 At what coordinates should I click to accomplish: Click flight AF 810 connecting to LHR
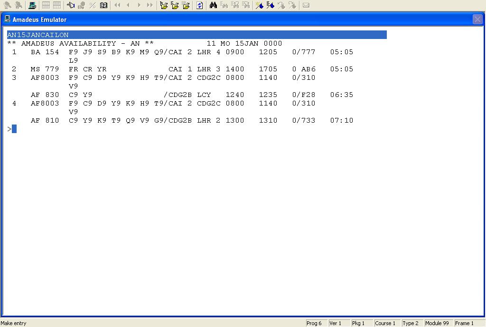(45, 120)
